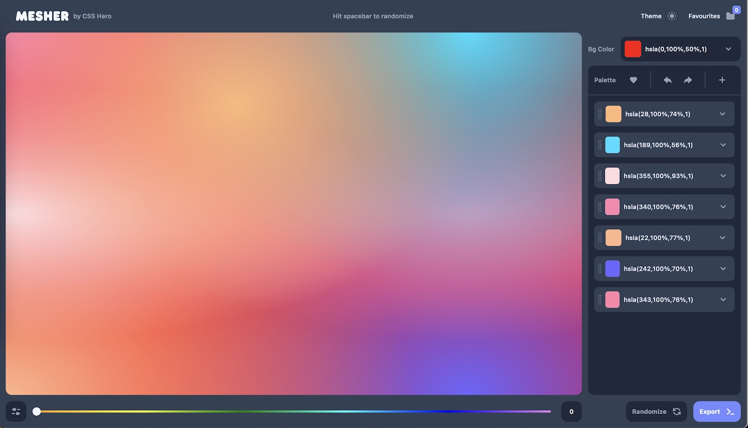
Task: Click the Bg Color label
Action: tap(601, 49)
